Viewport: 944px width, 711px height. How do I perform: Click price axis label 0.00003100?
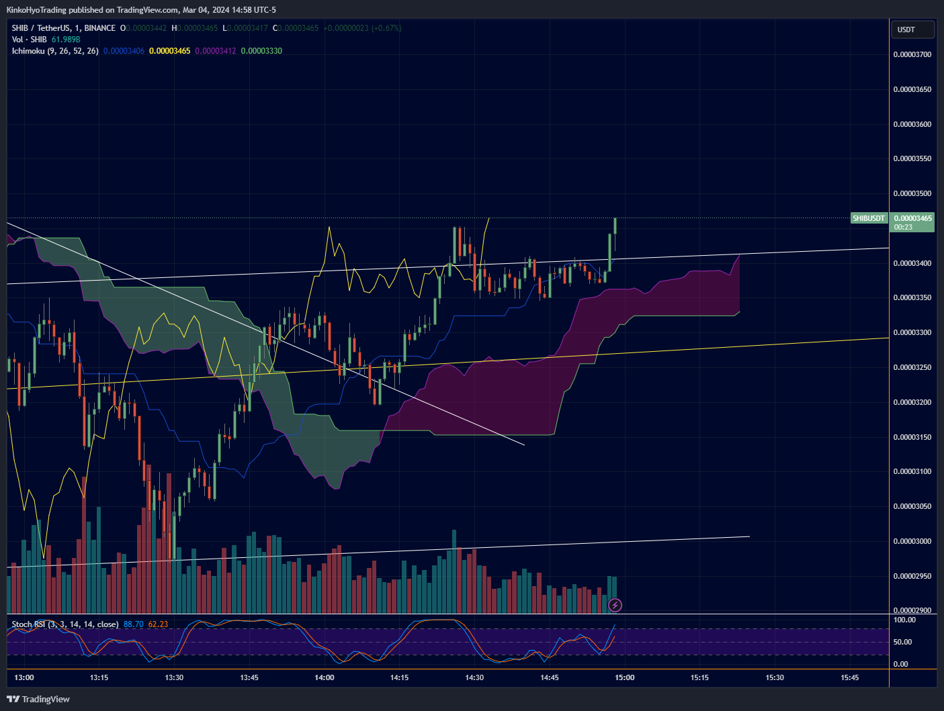click(912, 471)
